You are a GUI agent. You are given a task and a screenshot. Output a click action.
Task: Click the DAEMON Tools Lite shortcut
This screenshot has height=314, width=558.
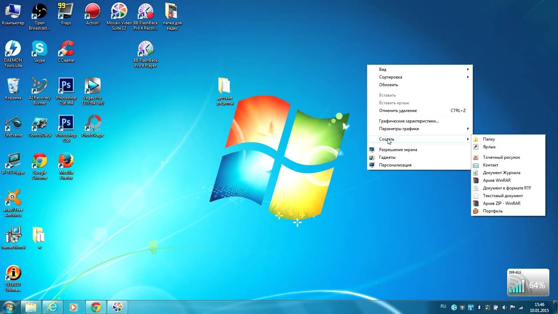tap(13, 54)
